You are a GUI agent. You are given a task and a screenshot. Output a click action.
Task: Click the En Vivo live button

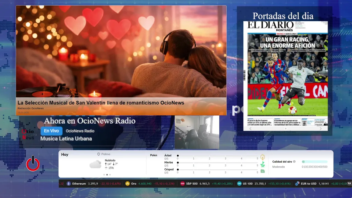[x=51, y=131]
